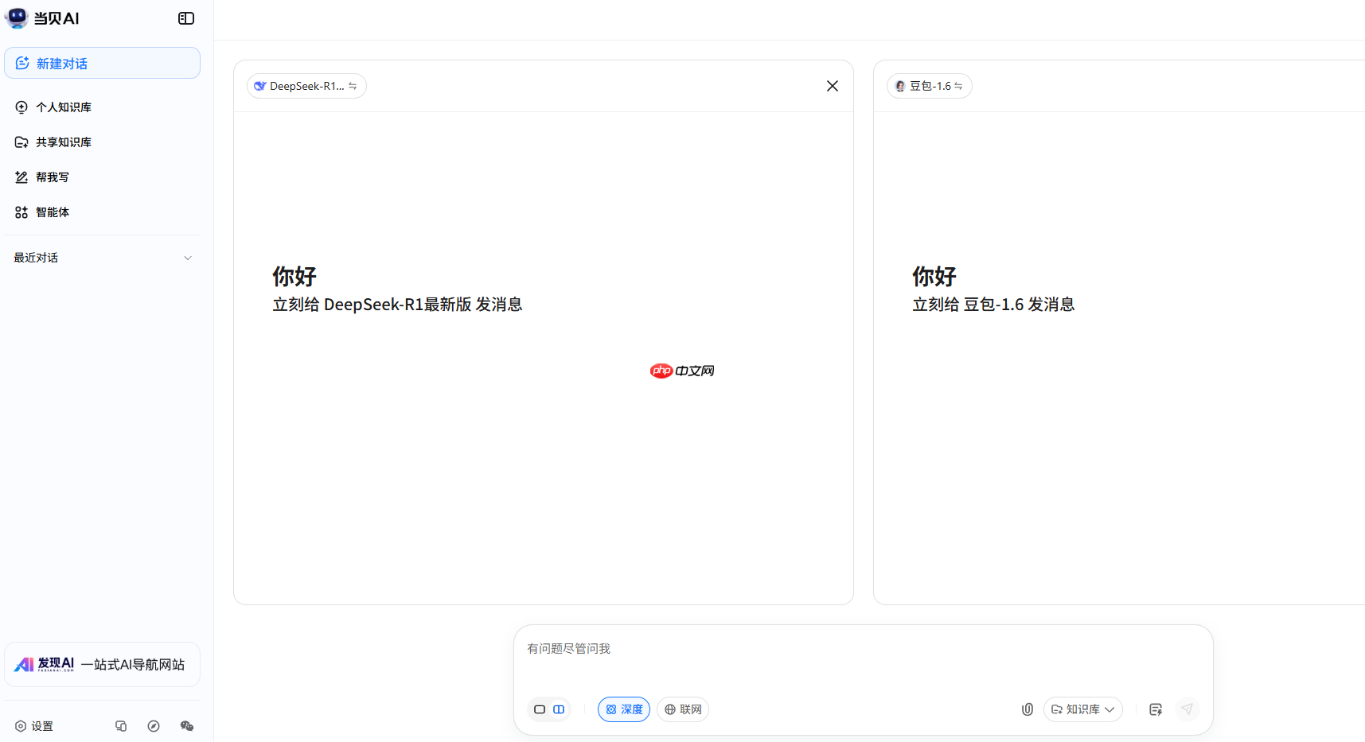
Task: Open 共享知识库 shared knowledge base
Action: click(102, 142)
